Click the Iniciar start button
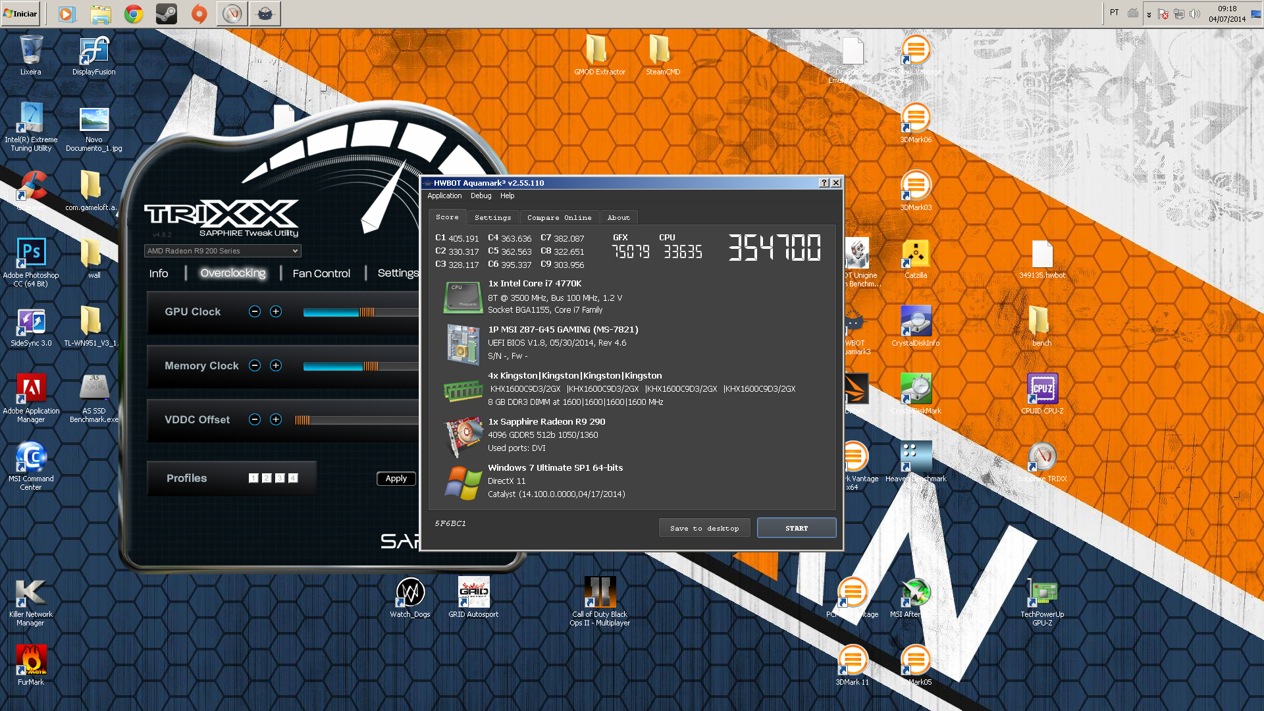The width and height of the screenshot is (1264, 711). [x=20, y=14]
